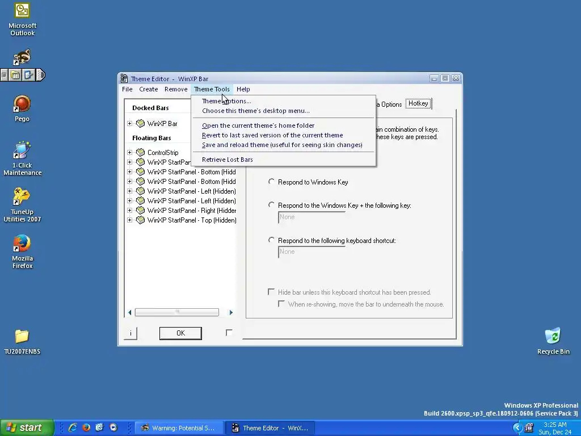The image size is (581, 436).
Task: Expand the first WinXP StartPanel - Bottom node
Action: point(129,171)
